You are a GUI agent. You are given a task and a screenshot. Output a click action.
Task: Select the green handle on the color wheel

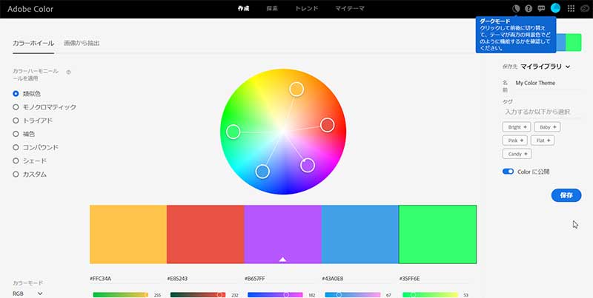(x=233, y=132)
